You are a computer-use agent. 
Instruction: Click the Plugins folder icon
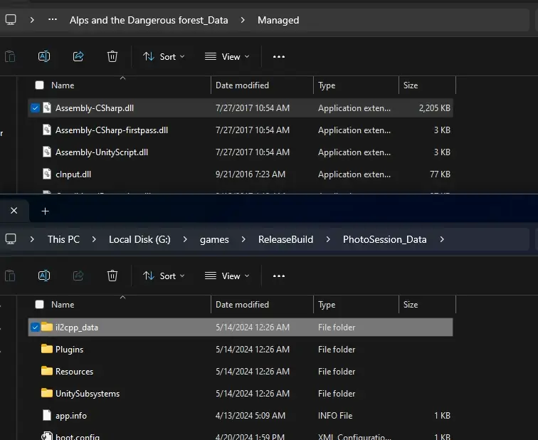tap(47, 350)
